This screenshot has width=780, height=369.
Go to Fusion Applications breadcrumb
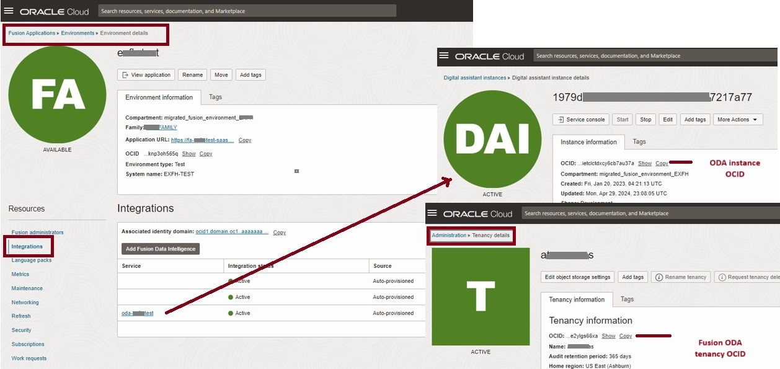click(x=32, y=33)
